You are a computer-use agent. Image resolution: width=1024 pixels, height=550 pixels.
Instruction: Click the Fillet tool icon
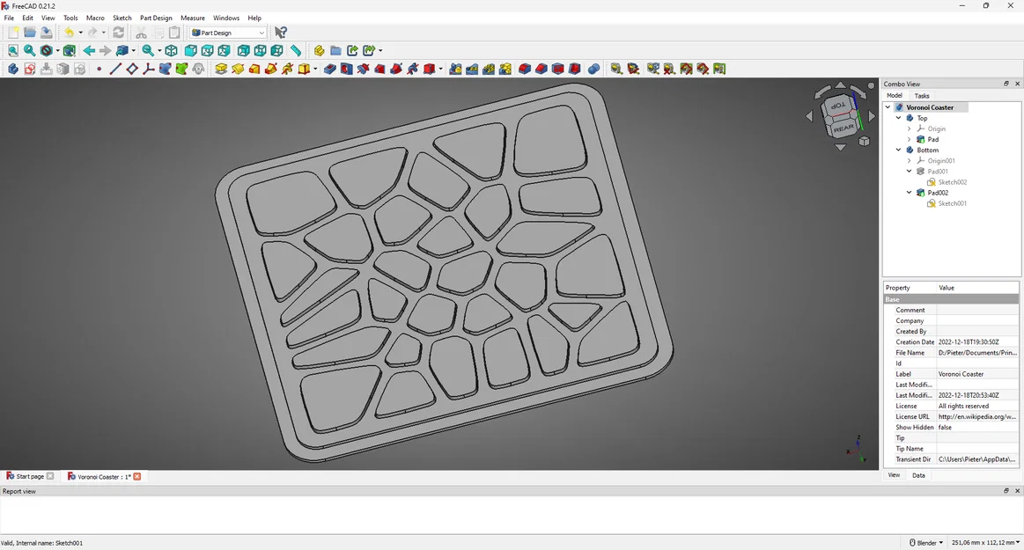click(x=525, y=69)
